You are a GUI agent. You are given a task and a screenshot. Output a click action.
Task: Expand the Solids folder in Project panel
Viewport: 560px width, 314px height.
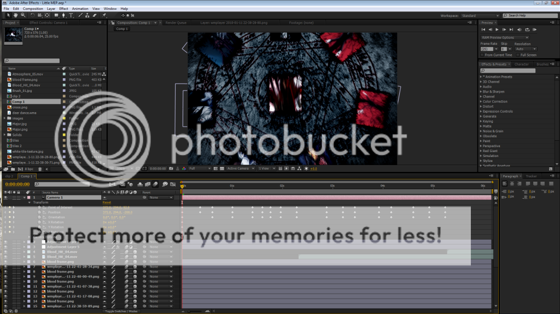4,135
